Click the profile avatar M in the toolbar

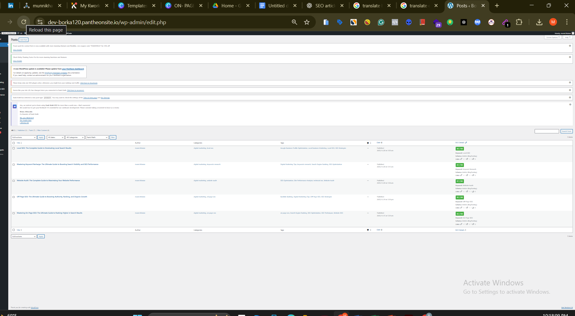coord(553,22)
